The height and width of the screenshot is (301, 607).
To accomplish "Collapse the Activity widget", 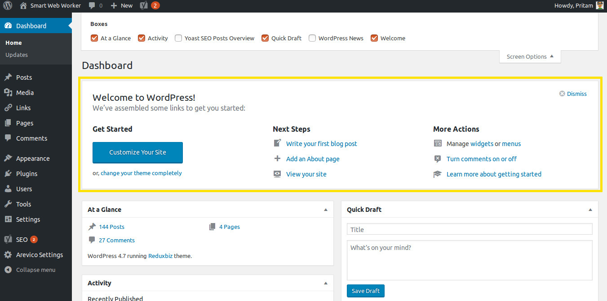I will point(326,283).
